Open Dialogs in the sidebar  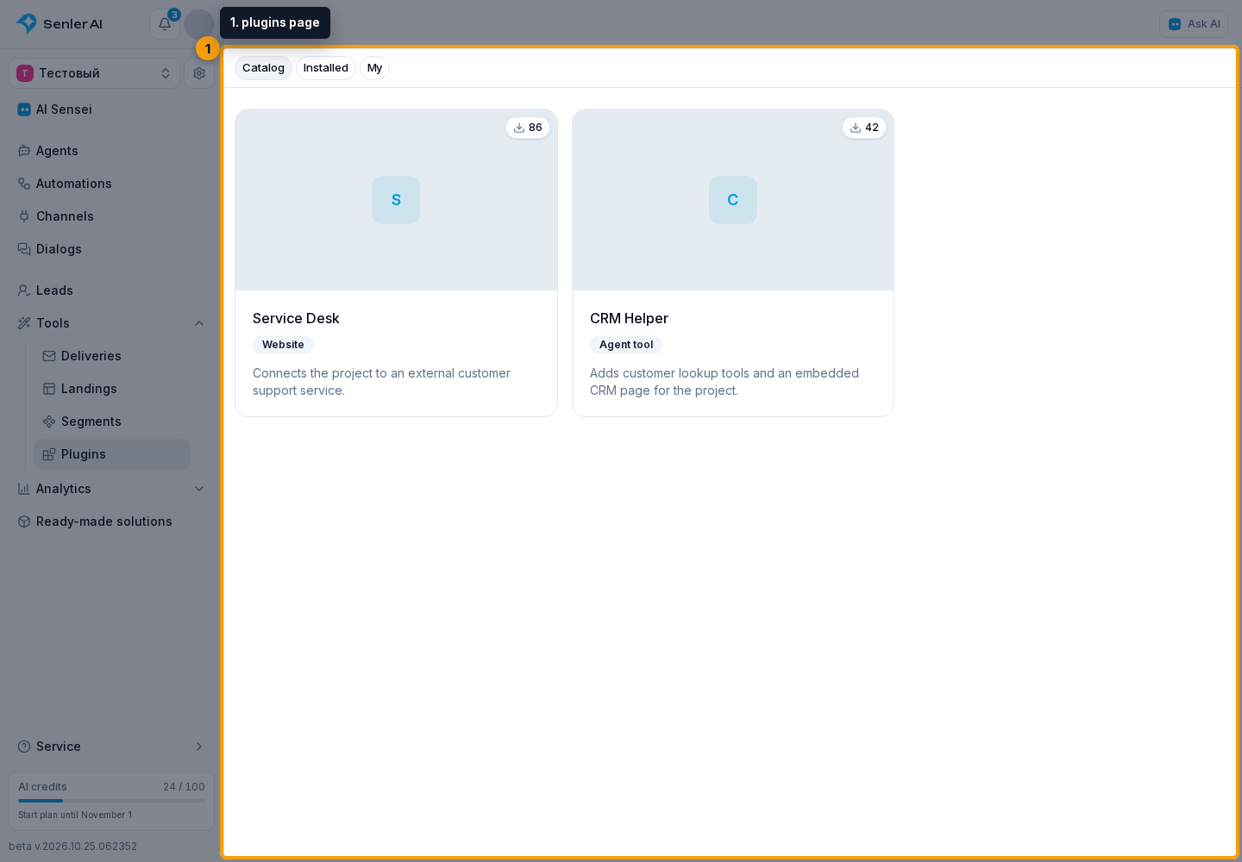(59, 249)
